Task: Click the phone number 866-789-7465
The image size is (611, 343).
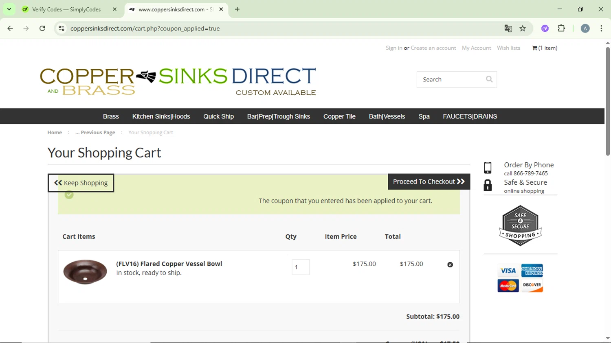Action: point(531,173)
